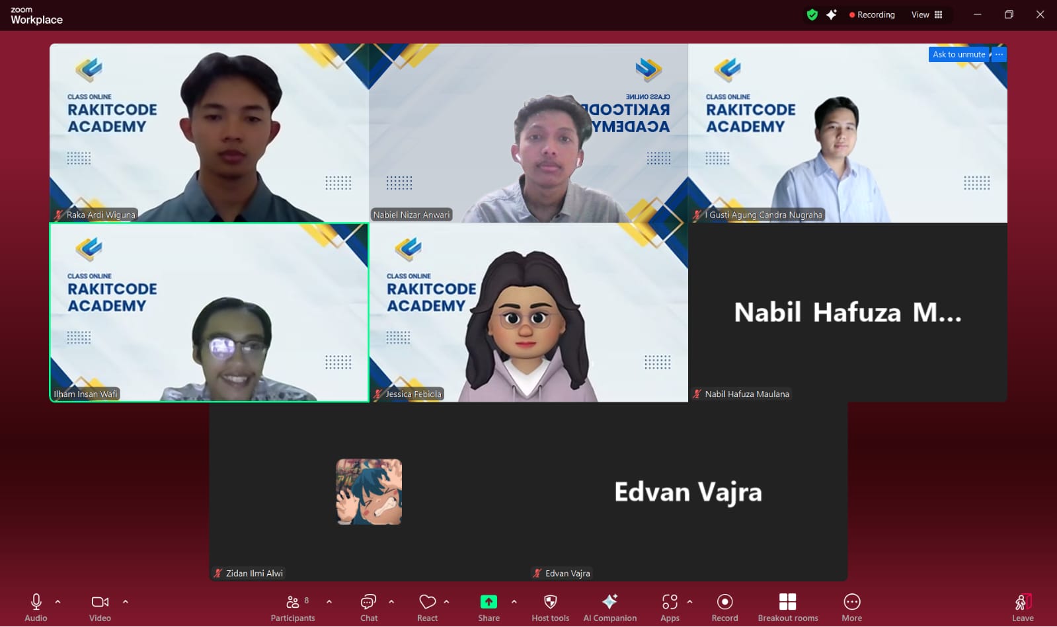Open the Chat panel
Screen dimensions: 1057x627
click(x=369, y=608)
